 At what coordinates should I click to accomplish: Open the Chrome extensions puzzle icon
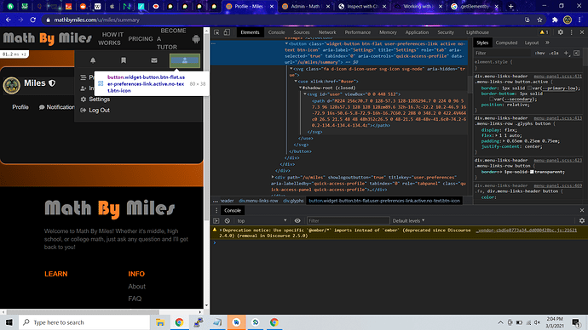pyautogui.click(x=555, y=20)
